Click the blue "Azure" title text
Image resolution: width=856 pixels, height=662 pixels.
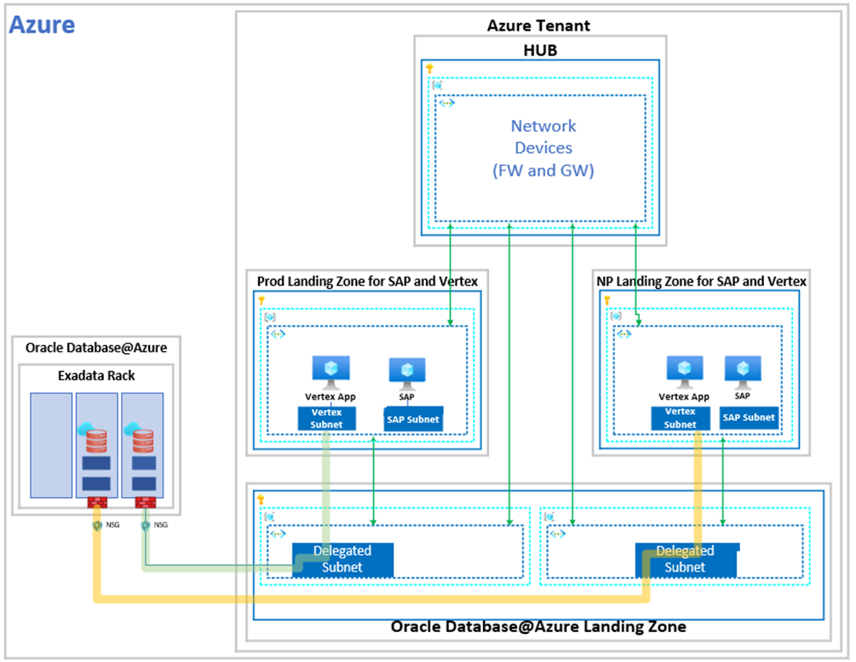[42, 25]
